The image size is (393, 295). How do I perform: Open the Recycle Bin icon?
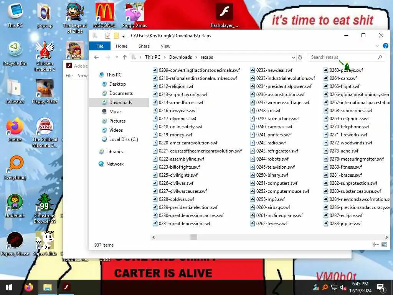(x=15, y=53)
